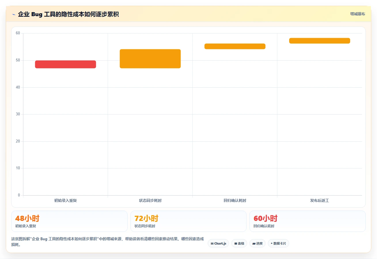Click the chart title 企业 Bug 工具的隐性成本如何逐步累积
The height and width of the screenshot is (259, 377).
[x=68, y=14]
